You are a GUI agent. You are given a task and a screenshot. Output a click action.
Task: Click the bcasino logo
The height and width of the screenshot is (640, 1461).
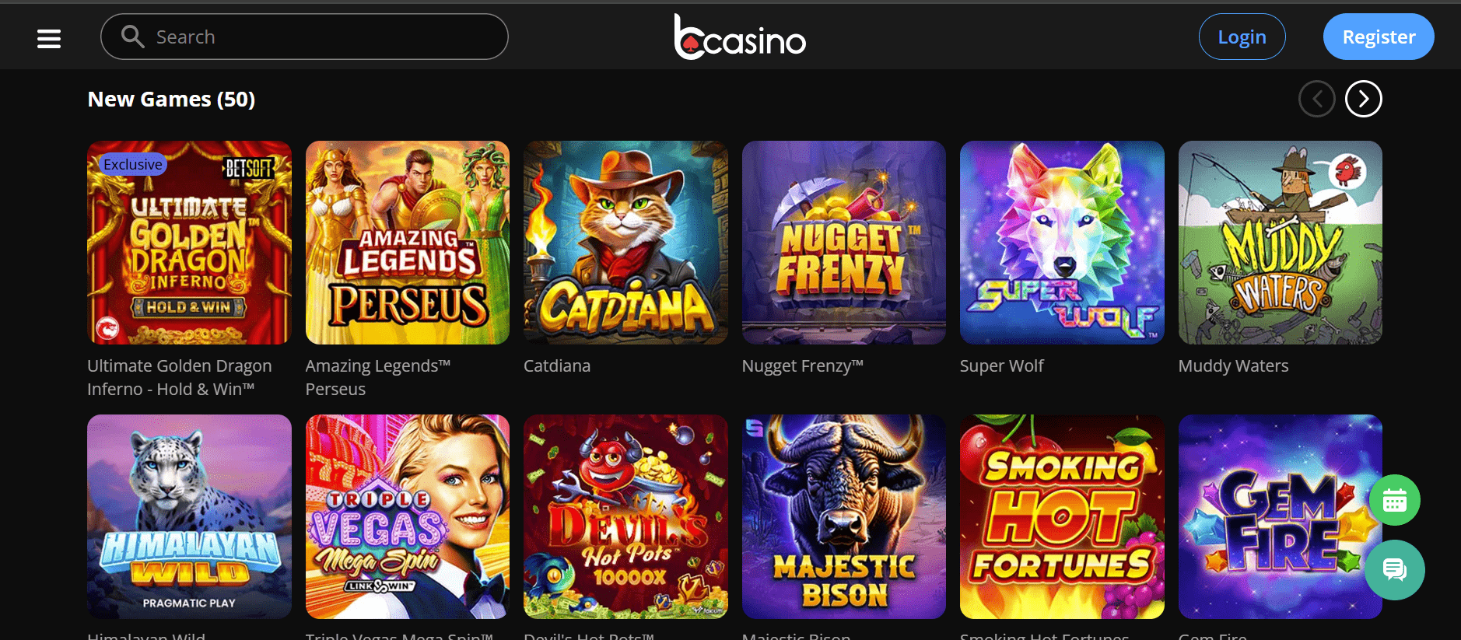pos(740,37)
